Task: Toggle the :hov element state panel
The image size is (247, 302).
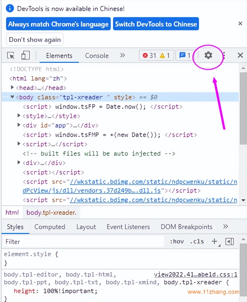Action: 177,242
